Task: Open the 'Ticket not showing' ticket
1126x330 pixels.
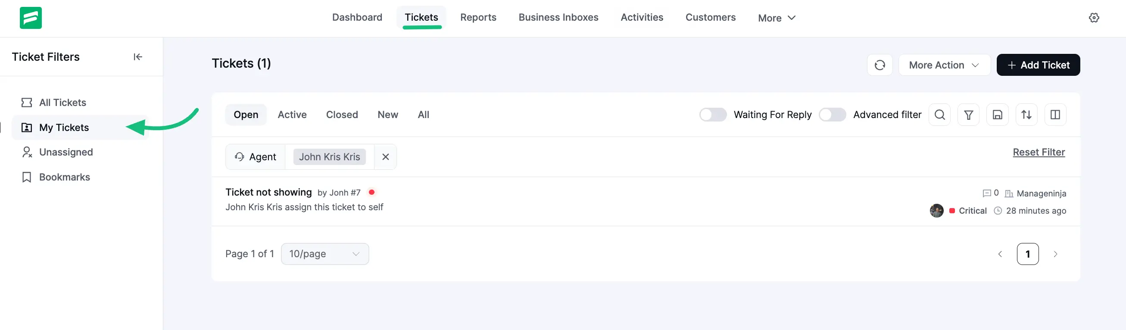Action: (268, 192)
